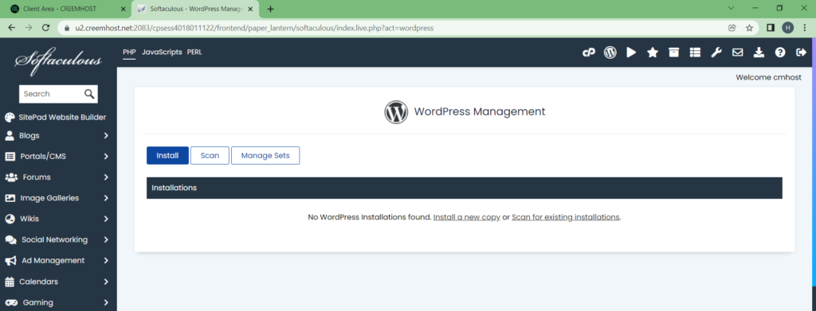This screenshot has width=816, height=311.
Task: Open the settings wrench icon
Action: [716, 52]
